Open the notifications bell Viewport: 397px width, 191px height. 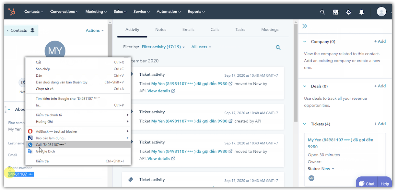coord(361,12)
